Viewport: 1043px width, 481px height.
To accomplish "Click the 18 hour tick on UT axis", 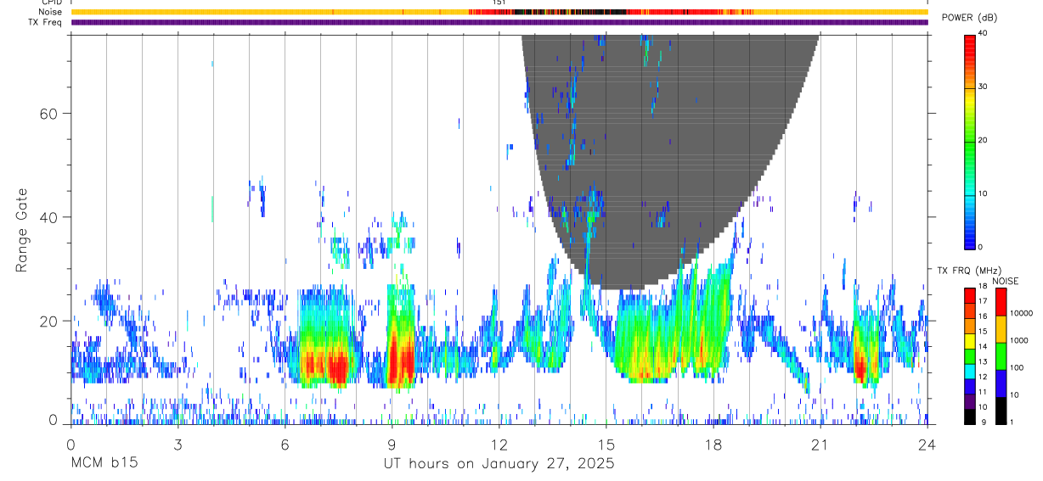I will coord(713,443).
